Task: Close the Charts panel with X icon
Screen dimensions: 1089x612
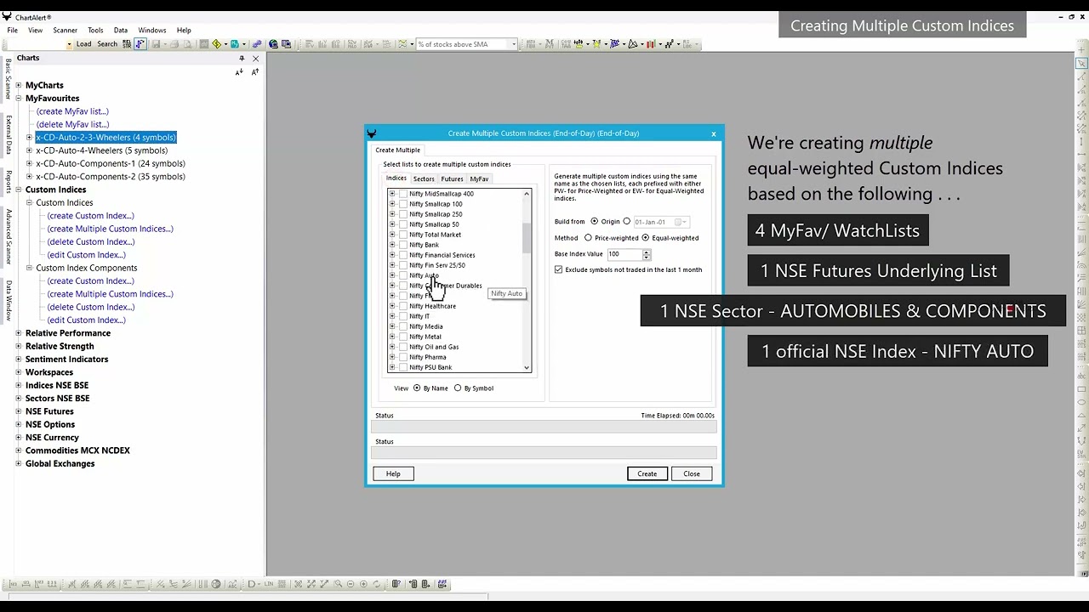Action: pos(255,59)
